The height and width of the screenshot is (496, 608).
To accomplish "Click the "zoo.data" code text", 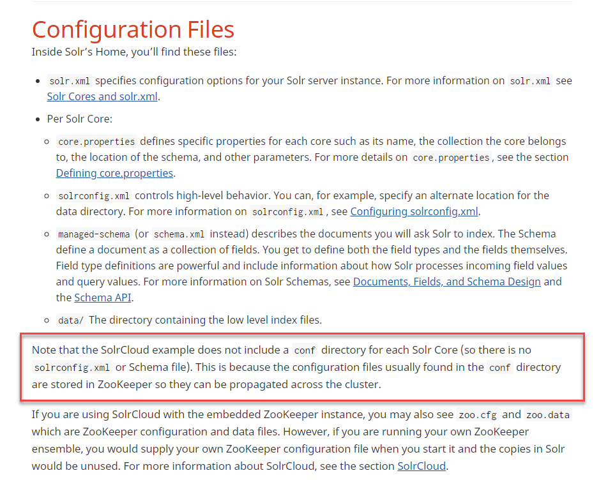I will tap(547, 415).
